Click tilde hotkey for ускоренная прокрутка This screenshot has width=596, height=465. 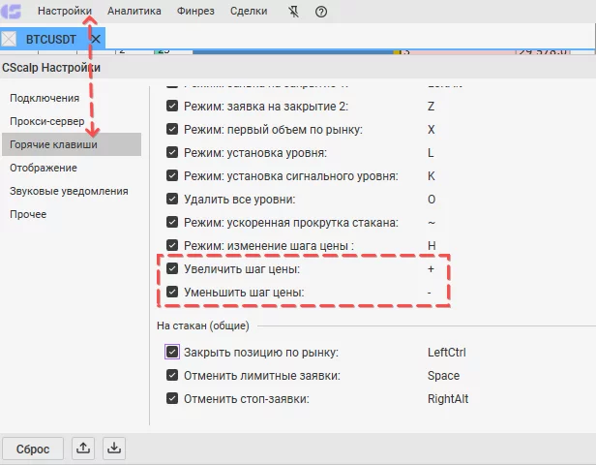coord(432,223)
